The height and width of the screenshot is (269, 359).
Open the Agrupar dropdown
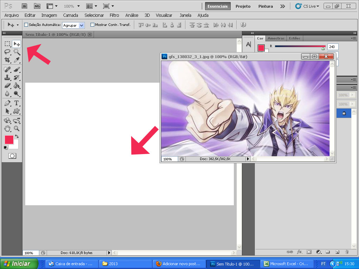click(73, 25)
